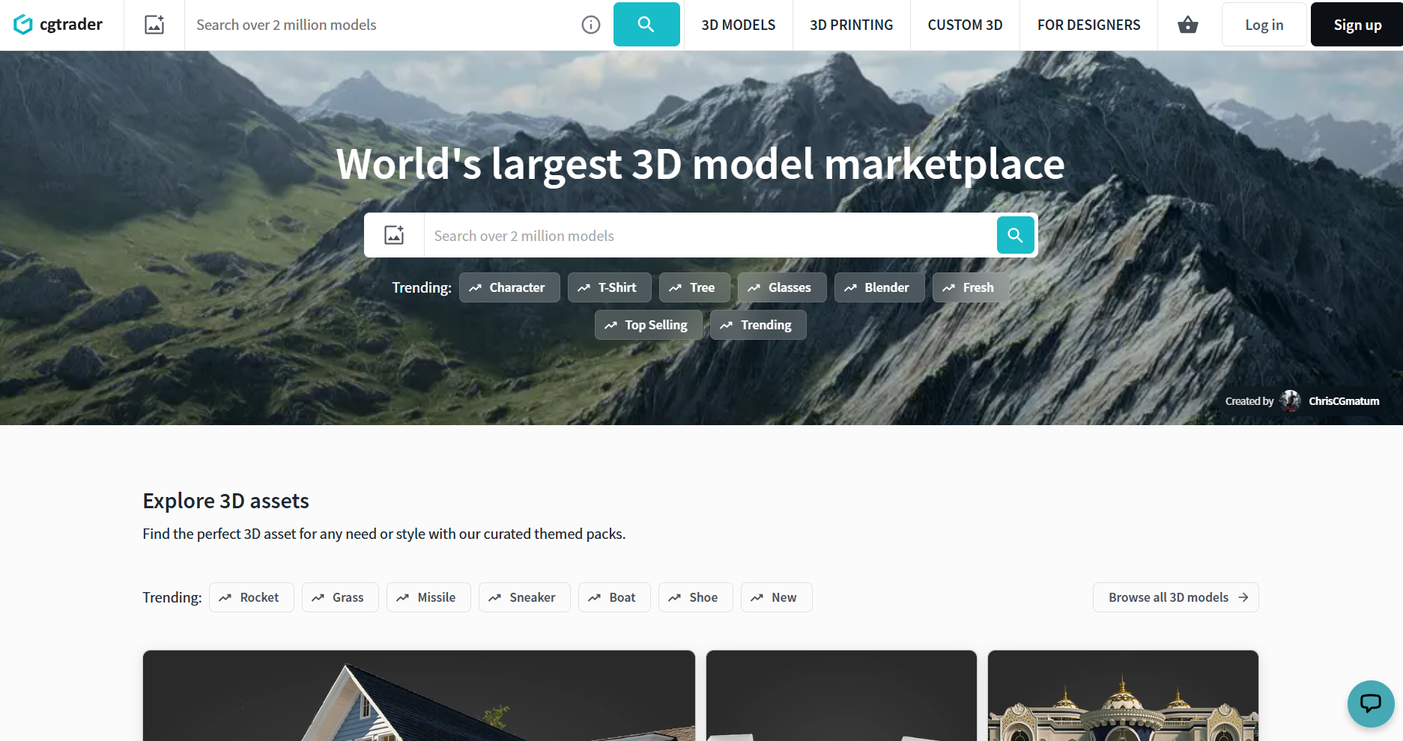Submit hero search with magnifier button
Screen dimensions: 1403x741
click(x=1015, y=235)
